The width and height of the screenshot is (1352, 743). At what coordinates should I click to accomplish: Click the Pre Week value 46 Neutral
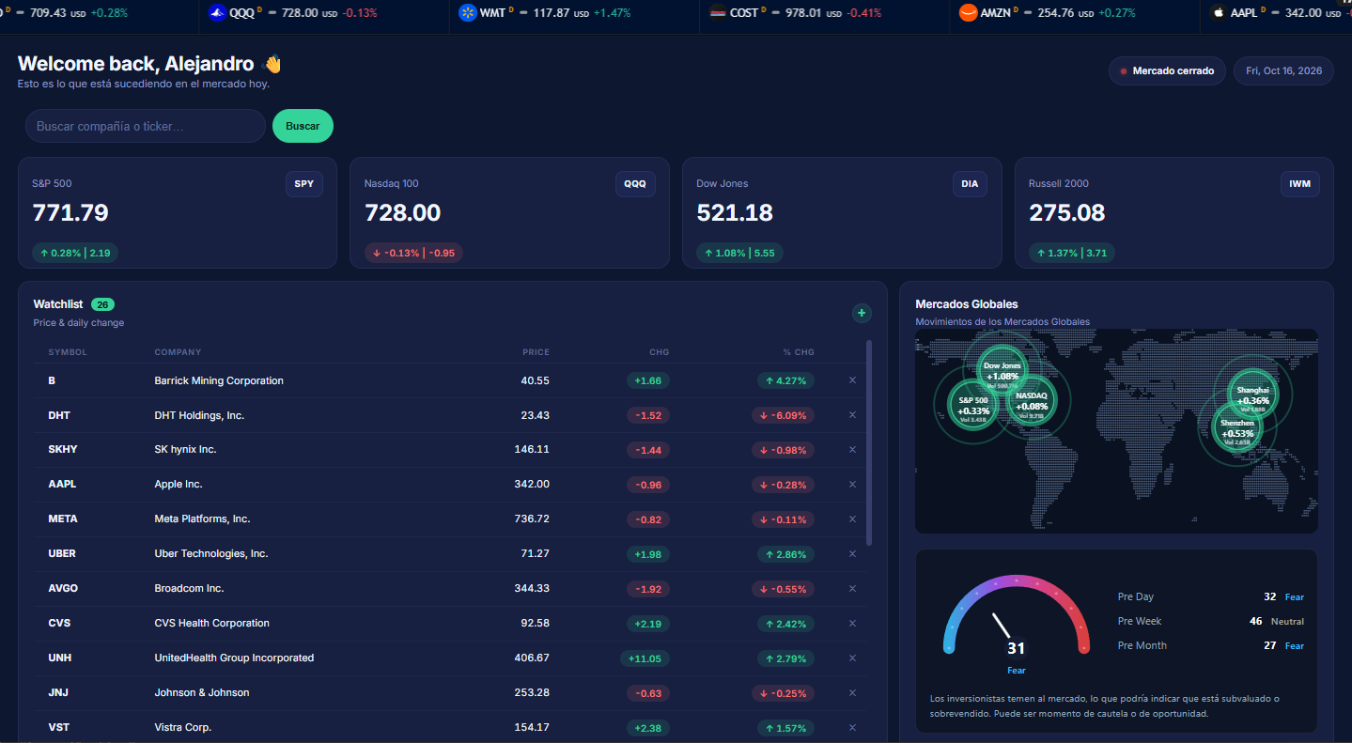1277,621
